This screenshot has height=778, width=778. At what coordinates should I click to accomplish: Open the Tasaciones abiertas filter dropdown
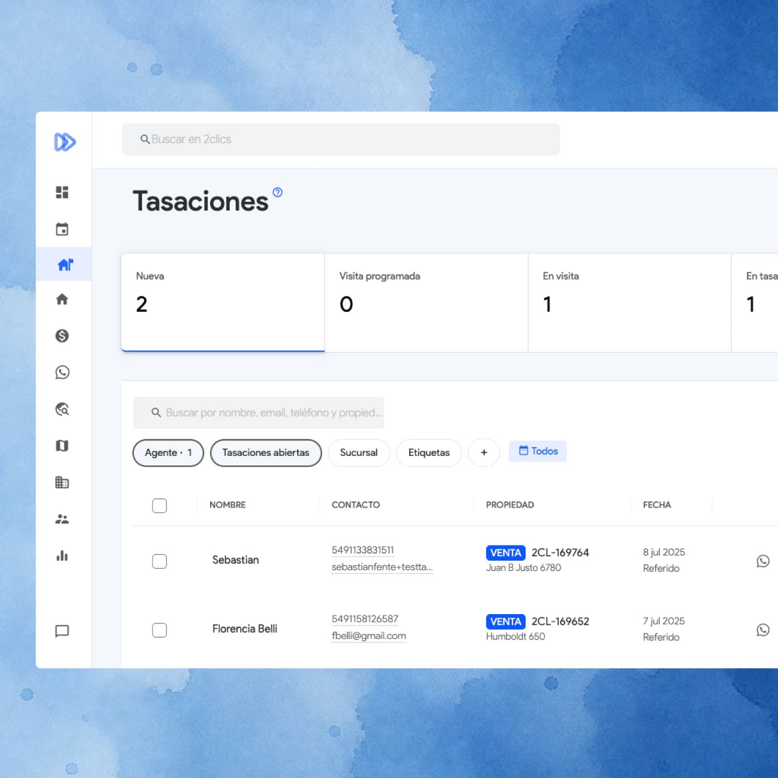[x=266, y=453]
